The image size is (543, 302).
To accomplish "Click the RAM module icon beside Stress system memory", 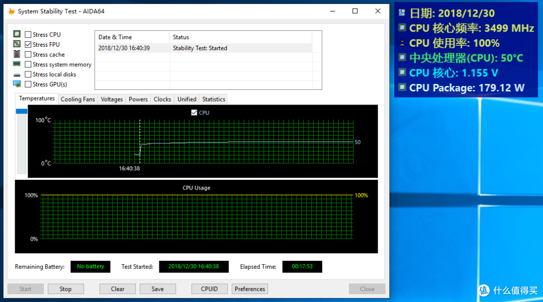I will [x=17, y=64].
